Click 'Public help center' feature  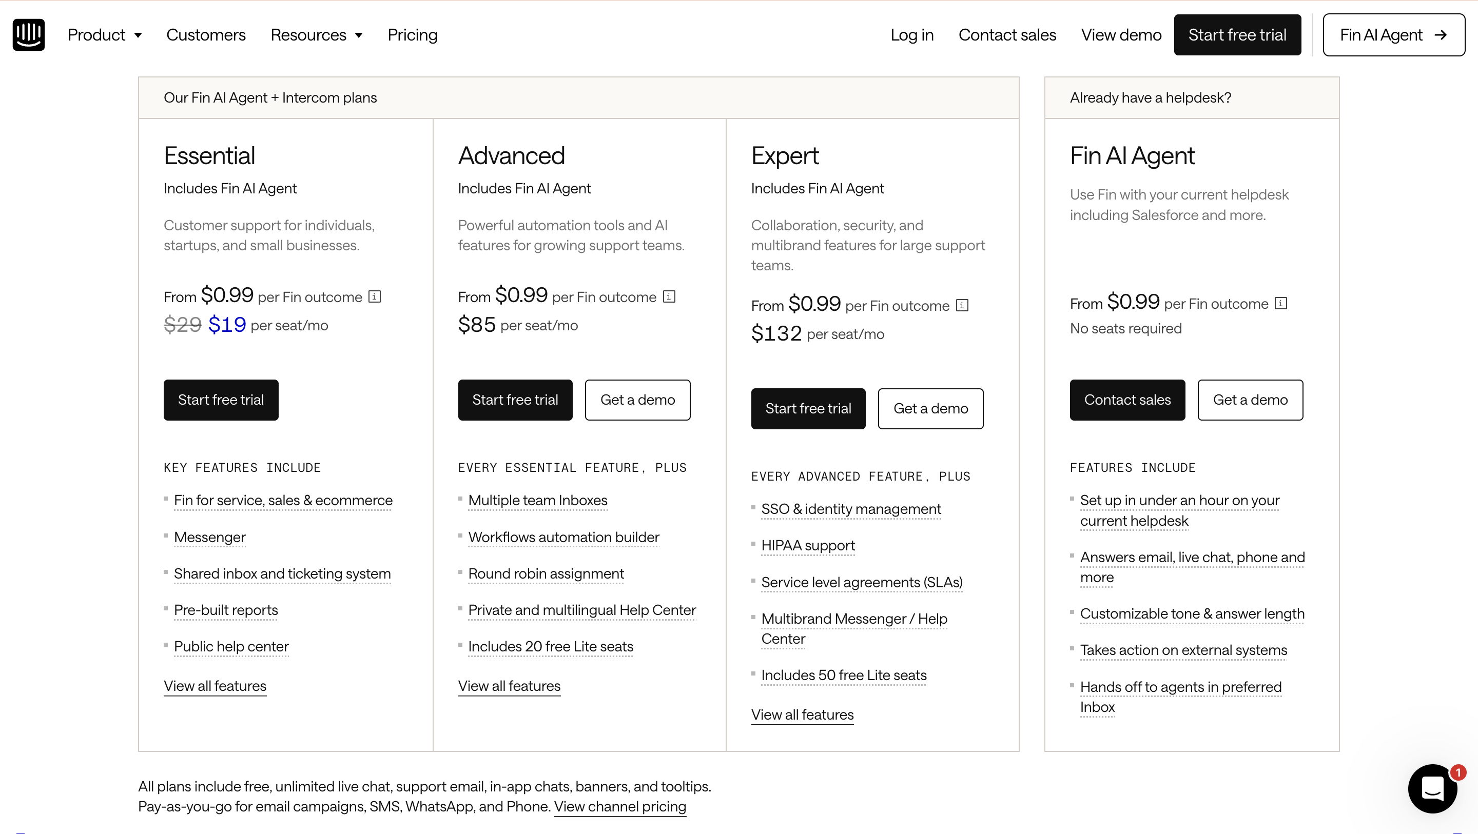tap(231, 647)
